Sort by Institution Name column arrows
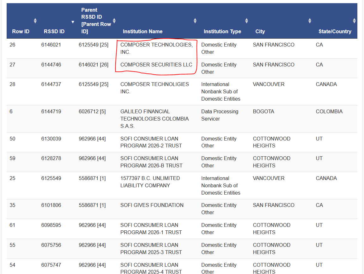 195,21
